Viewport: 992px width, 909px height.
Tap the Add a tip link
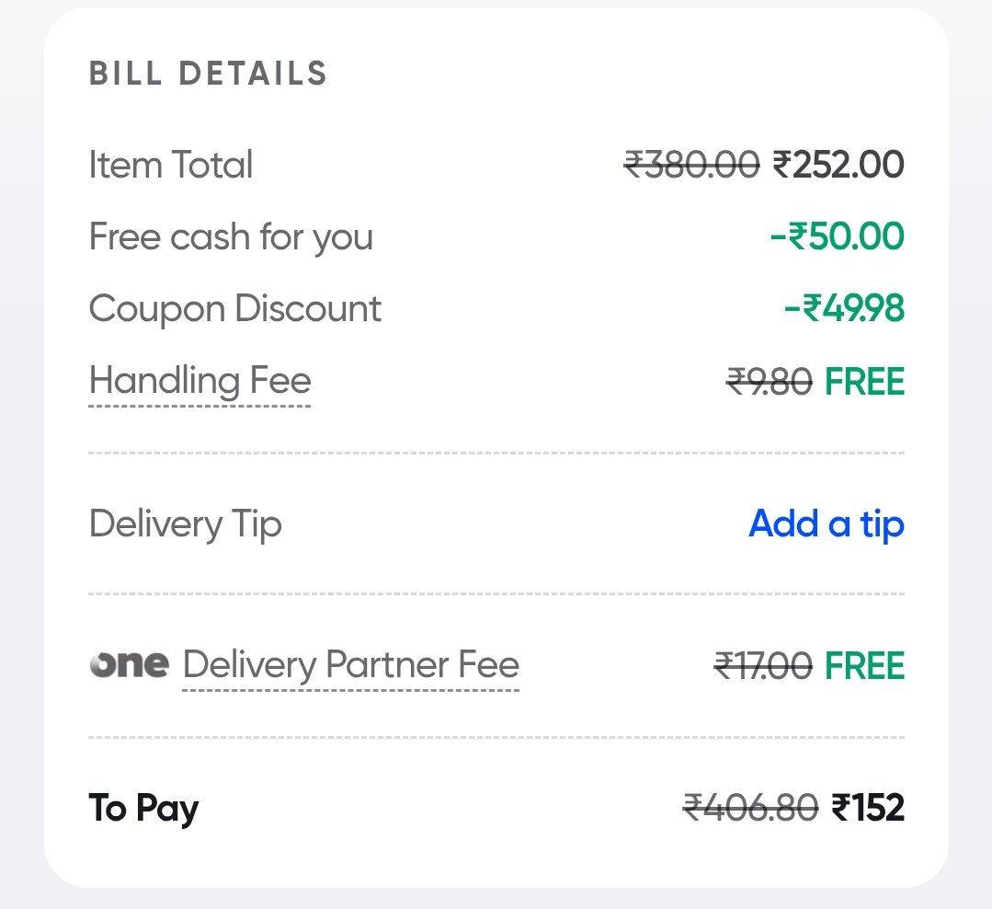[827, 524]
